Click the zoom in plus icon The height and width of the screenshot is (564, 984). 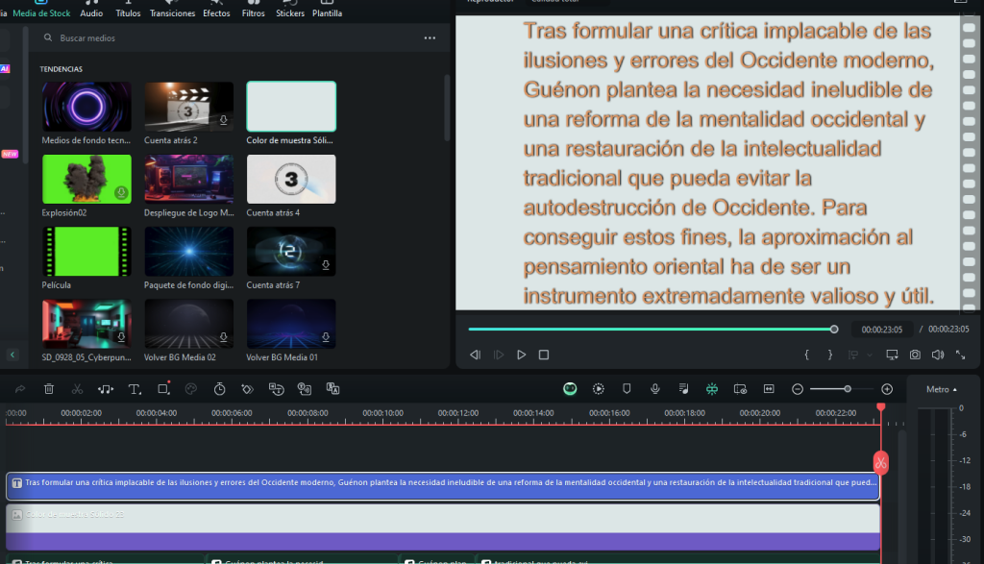click(887, 389)
